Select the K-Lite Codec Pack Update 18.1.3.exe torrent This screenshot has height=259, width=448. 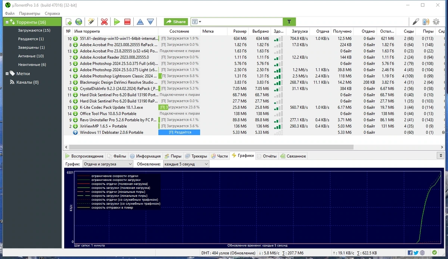111,107
